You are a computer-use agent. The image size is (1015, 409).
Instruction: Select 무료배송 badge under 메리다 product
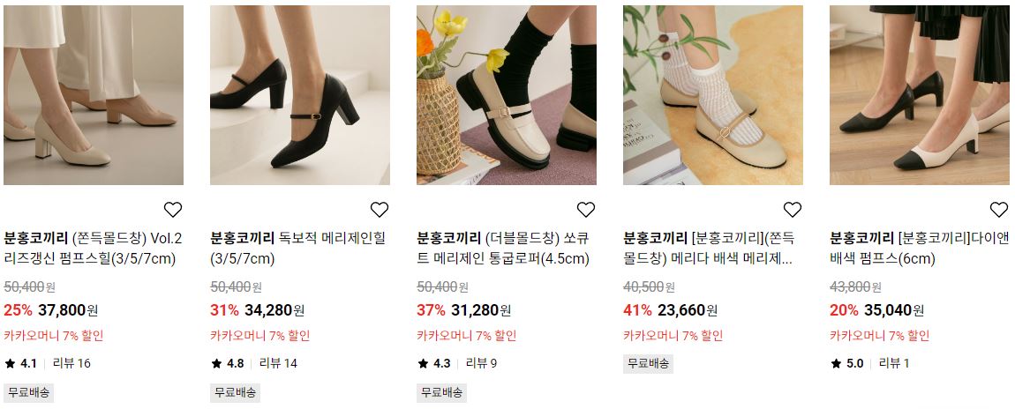648,363
